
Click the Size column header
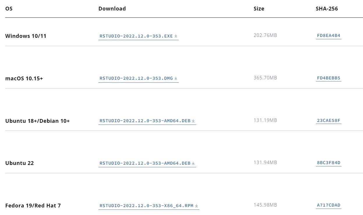pyautogui.click(x=259, y=9)
